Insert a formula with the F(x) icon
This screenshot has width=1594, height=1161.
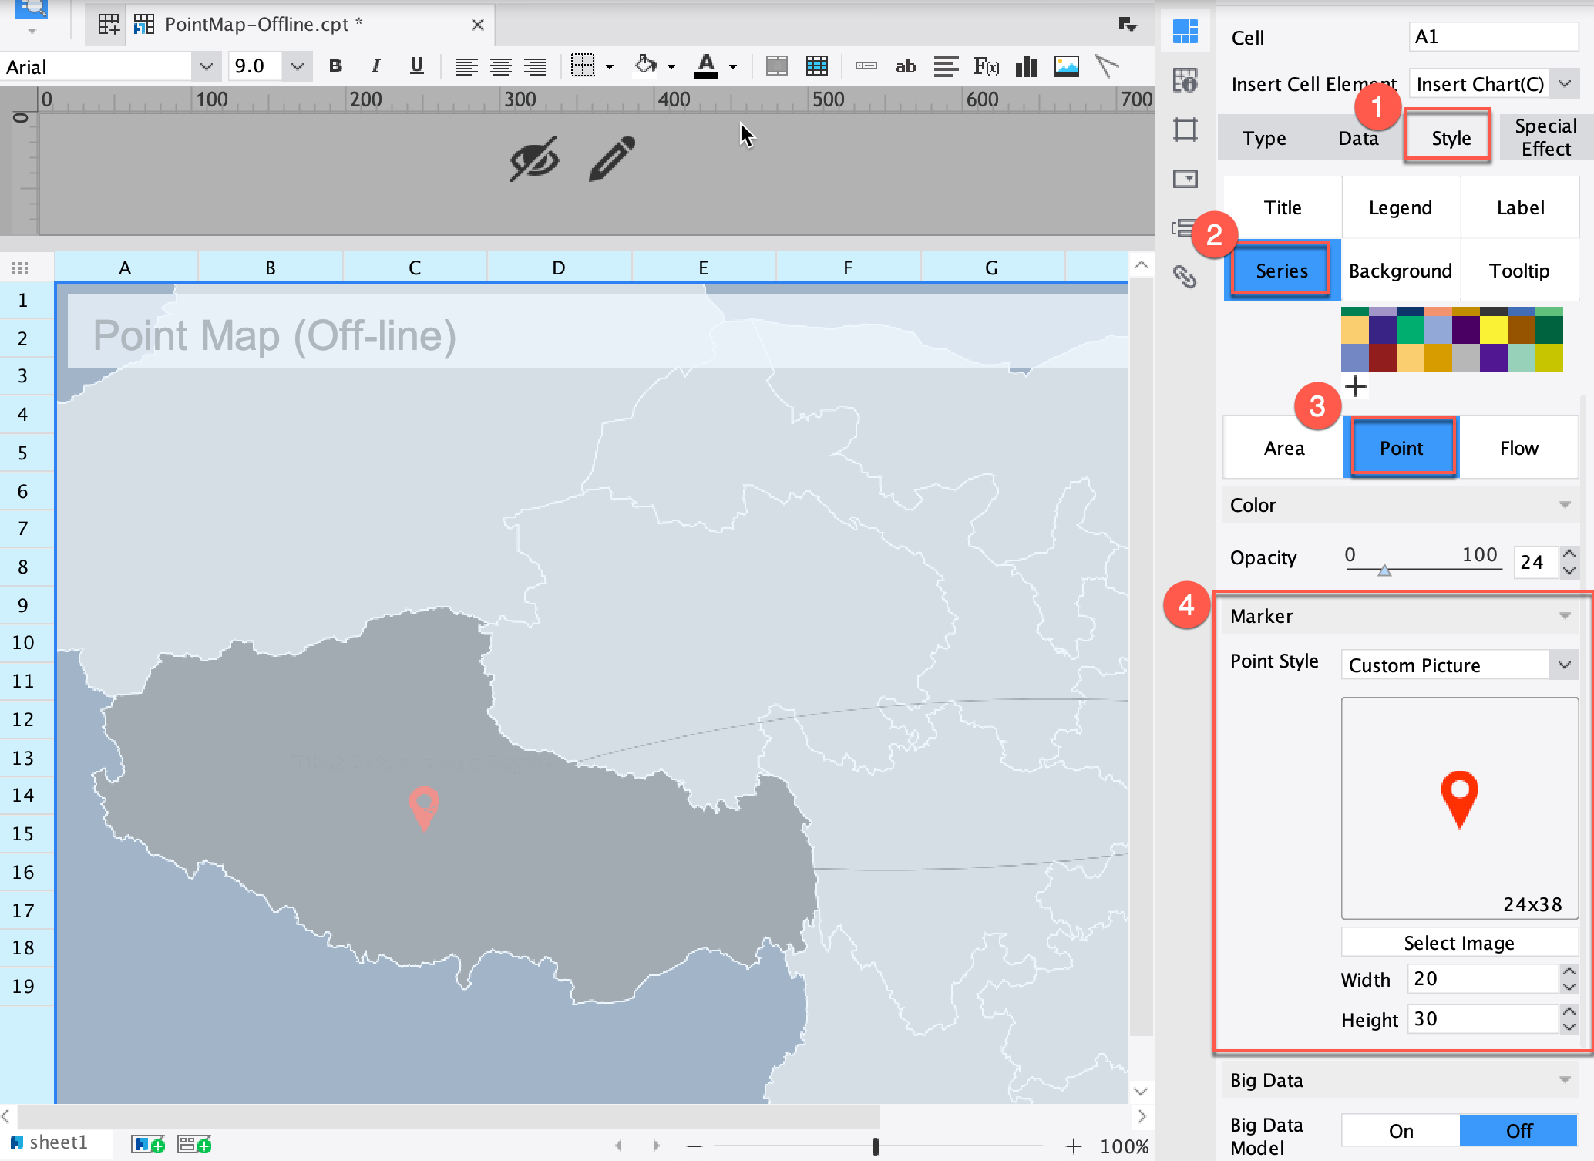pos(987,66)
